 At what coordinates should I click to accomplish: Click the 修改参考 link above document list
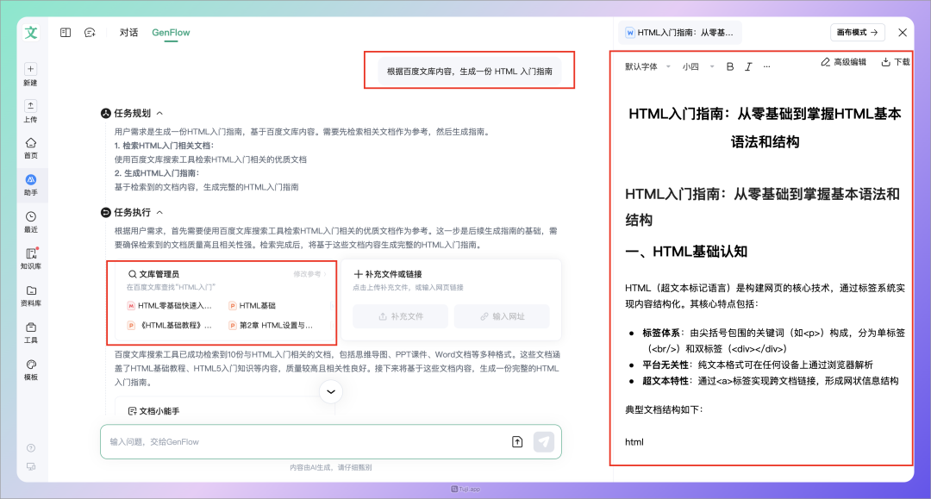tap(305, 274)
